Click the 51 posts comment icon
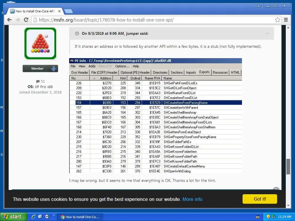This screenshot has width=295, height=221. tap(38, 81)
